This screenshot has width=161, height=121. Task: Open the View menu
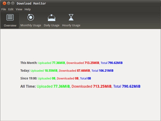coord(19,9)
